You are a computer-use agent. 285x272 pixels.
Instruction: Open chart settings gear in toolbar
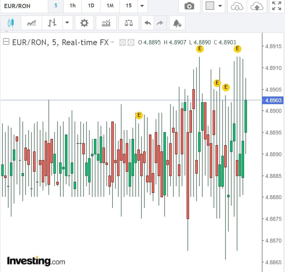point(84,23)
